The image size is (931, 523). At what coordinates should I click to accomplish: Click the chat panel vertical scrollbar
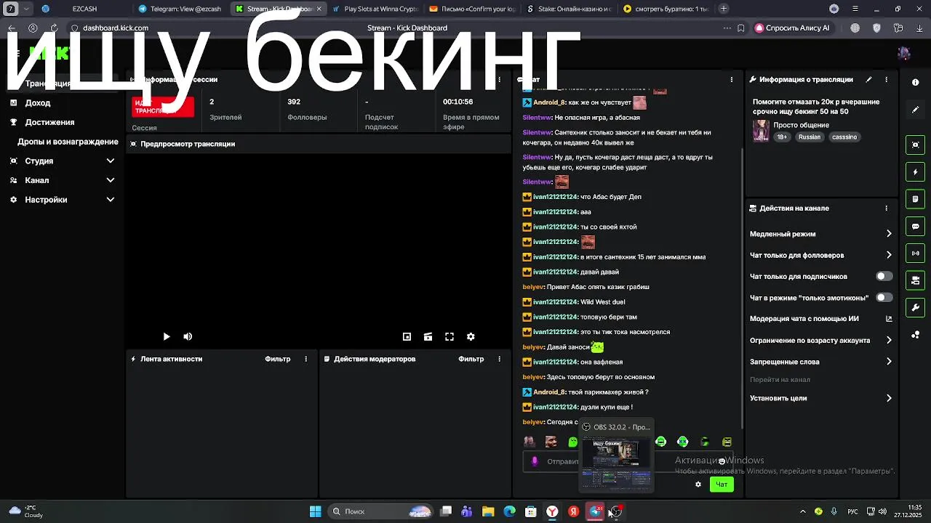point(741,287)
